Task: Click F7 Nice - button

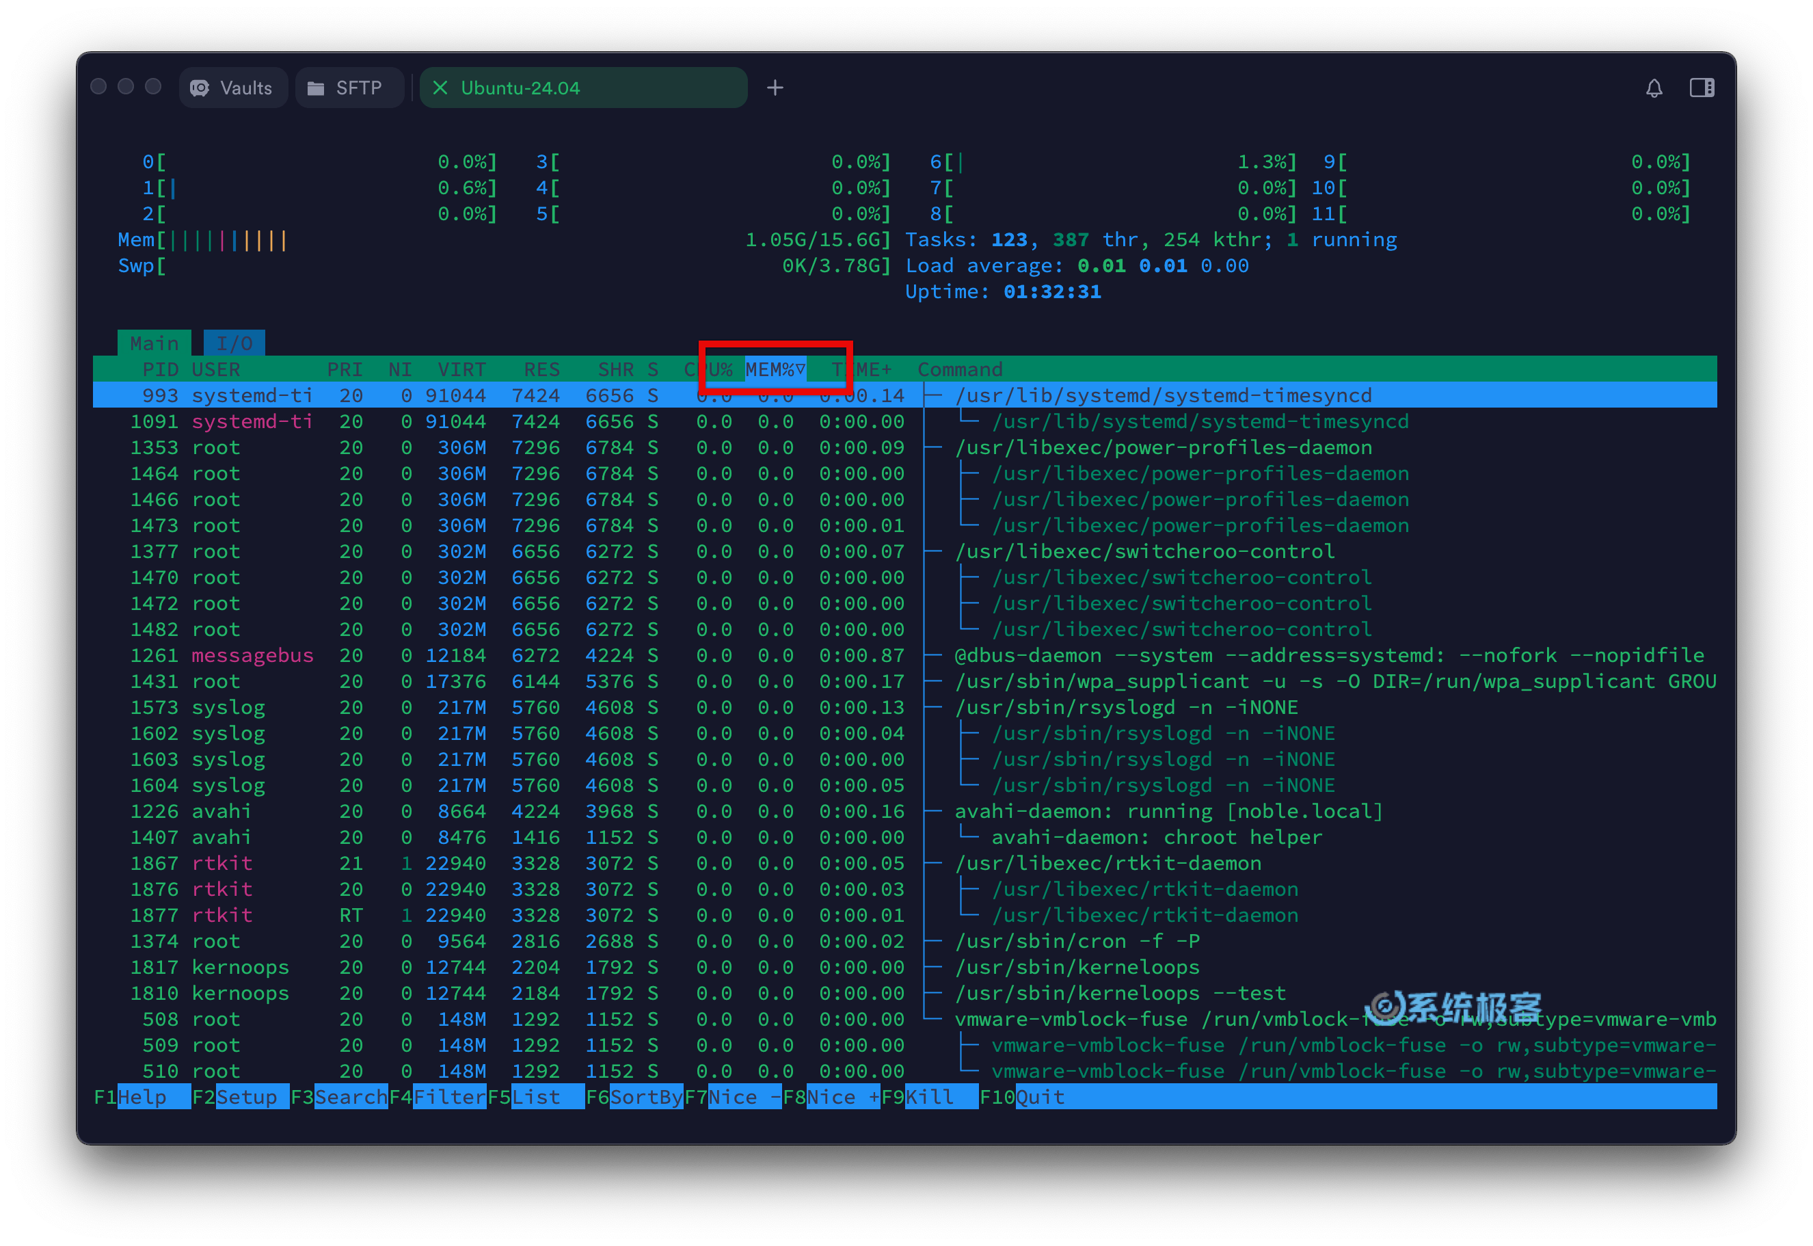Action: tap(732, 1097)
